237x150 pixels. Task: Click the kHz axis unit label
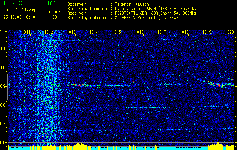pyautogui.click(x=3, y=30)
